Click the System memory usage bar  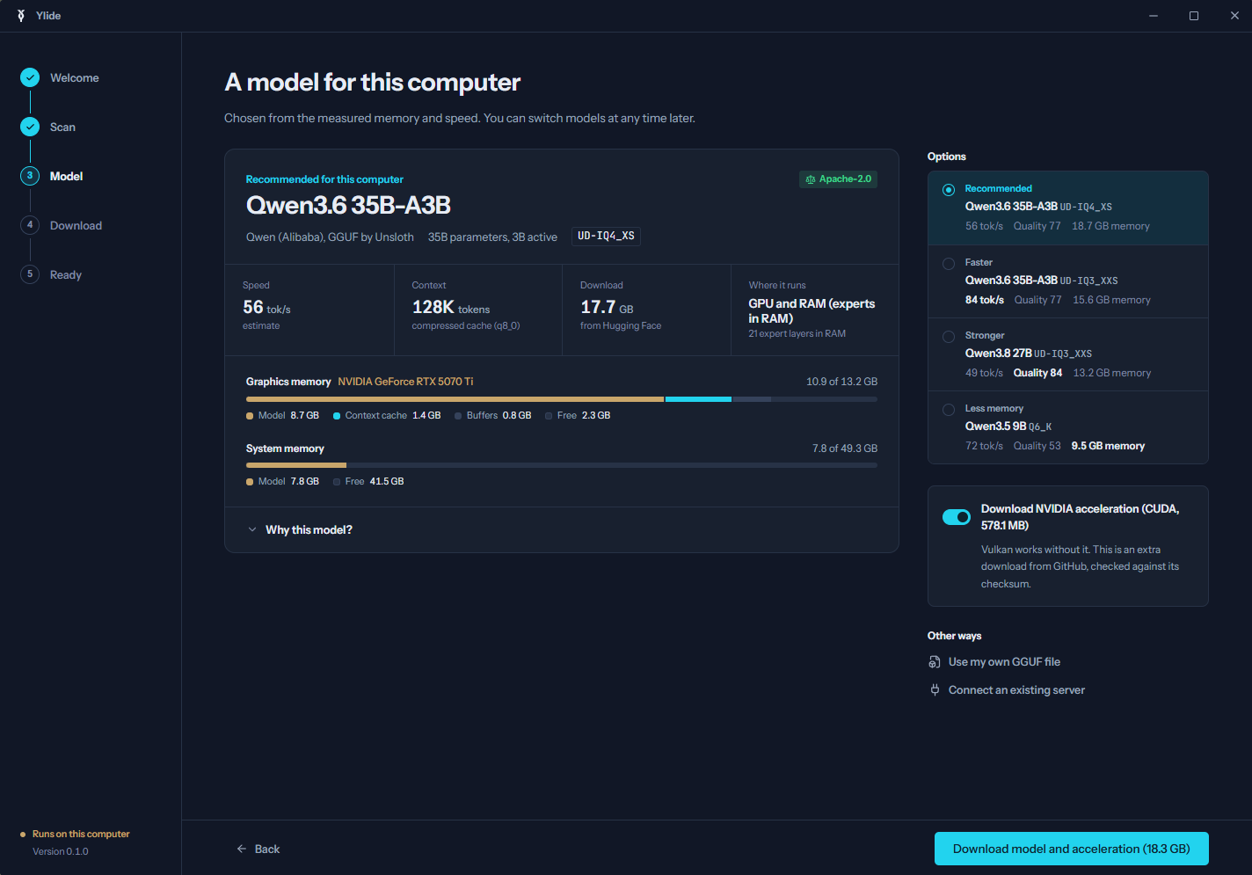click(x=562, y=465)
